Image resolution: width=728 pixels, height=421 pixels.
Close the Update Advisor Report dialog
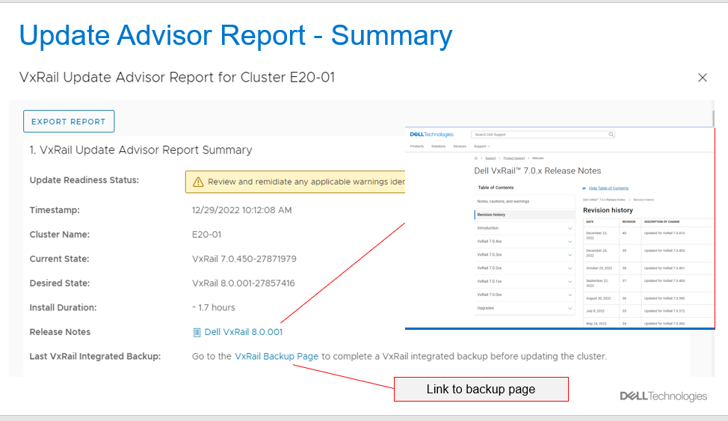pyautogui.click(x=703, y=78)
